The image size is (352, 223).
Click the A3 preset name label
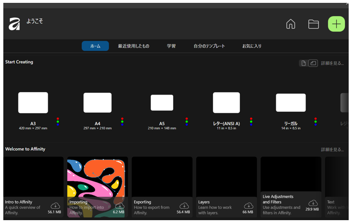33,124
